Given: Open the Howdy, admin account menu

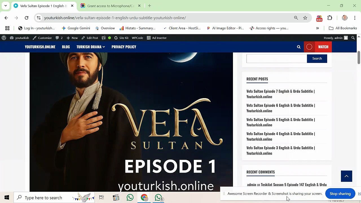Looking at the screenshot, I should click(336, 38).
